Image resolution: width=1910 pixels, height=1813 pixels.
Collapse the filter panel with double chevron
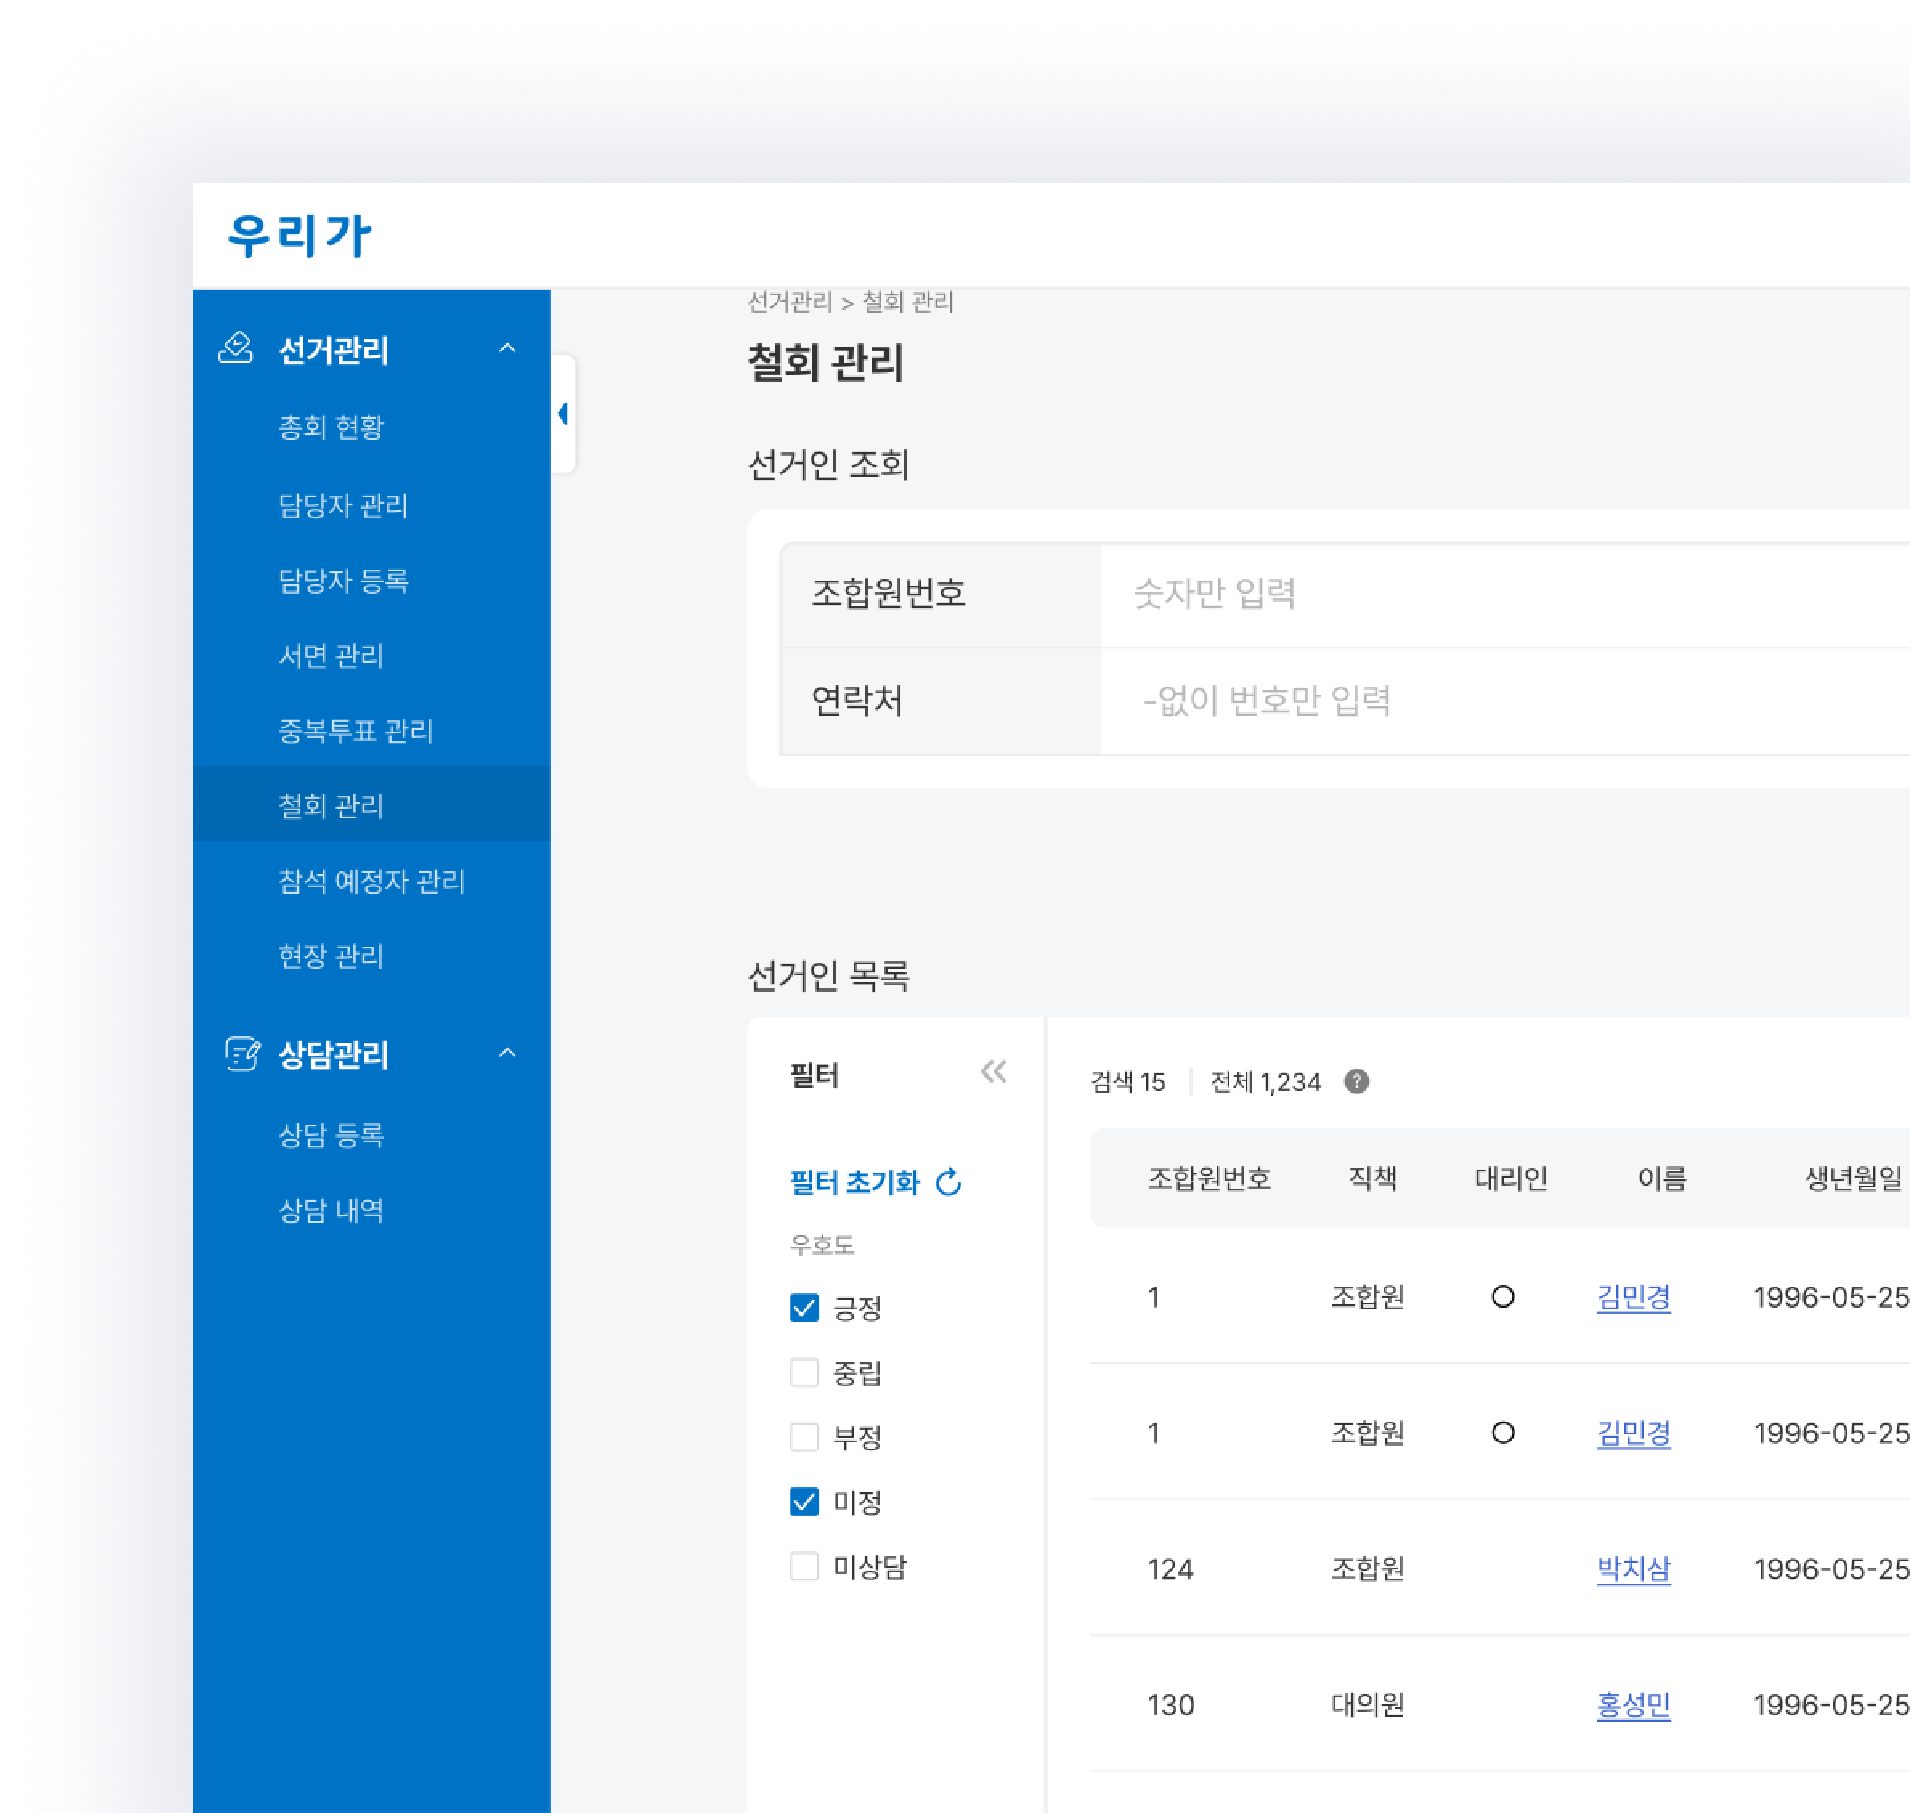click(x=993, y=1072)
